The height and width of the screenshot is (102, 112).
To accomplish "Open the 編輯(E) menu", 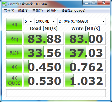I will click(x=23, y=11).
